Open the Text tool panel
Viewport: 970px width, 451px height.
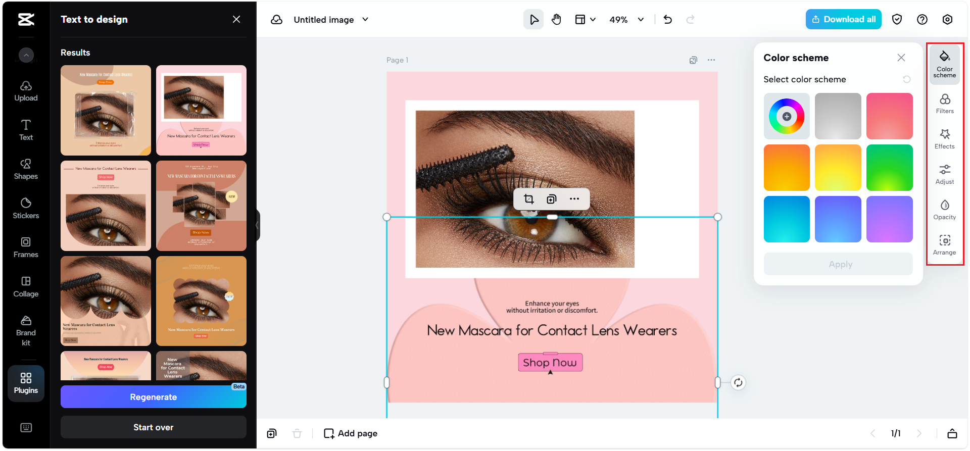point(26,130)
